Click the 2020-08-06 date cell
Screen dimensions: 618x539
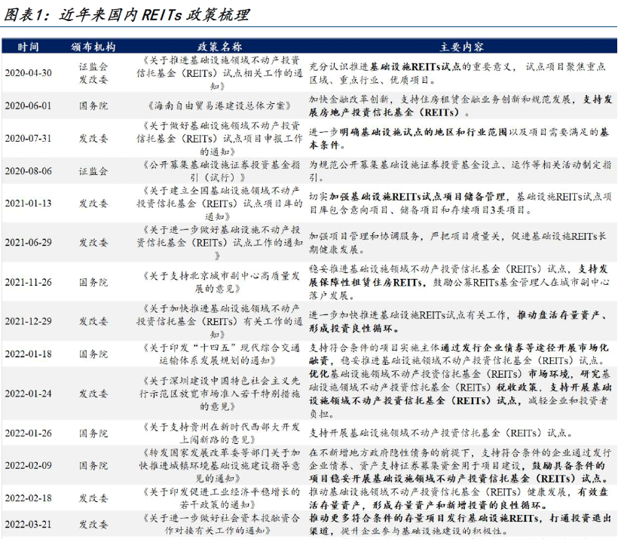click(x=28, y=171)
